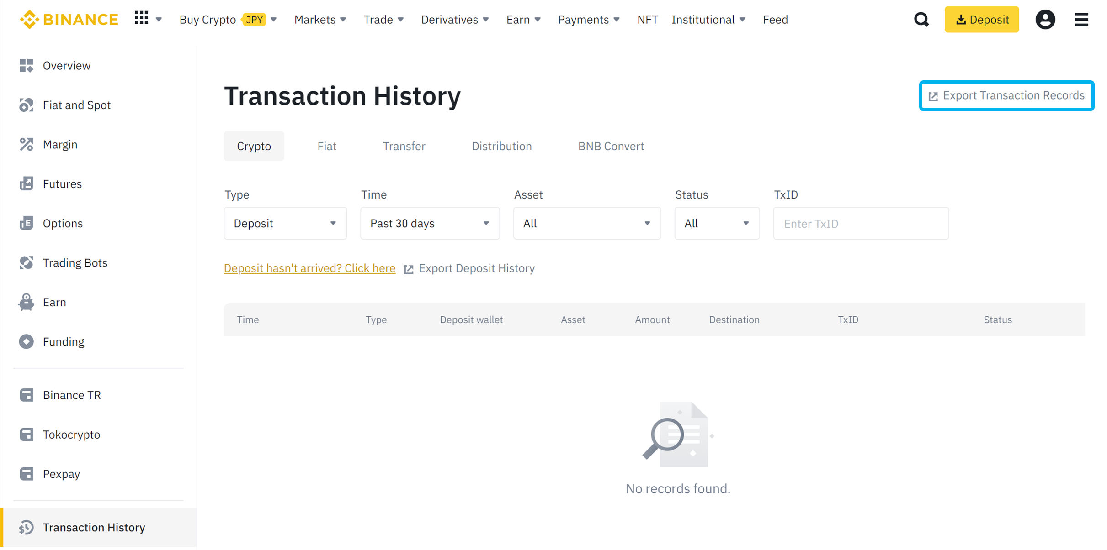Open Options in sidebar
Viewport: 1107px width, 550px height.
pyautogui.click(x=63, y=223)
